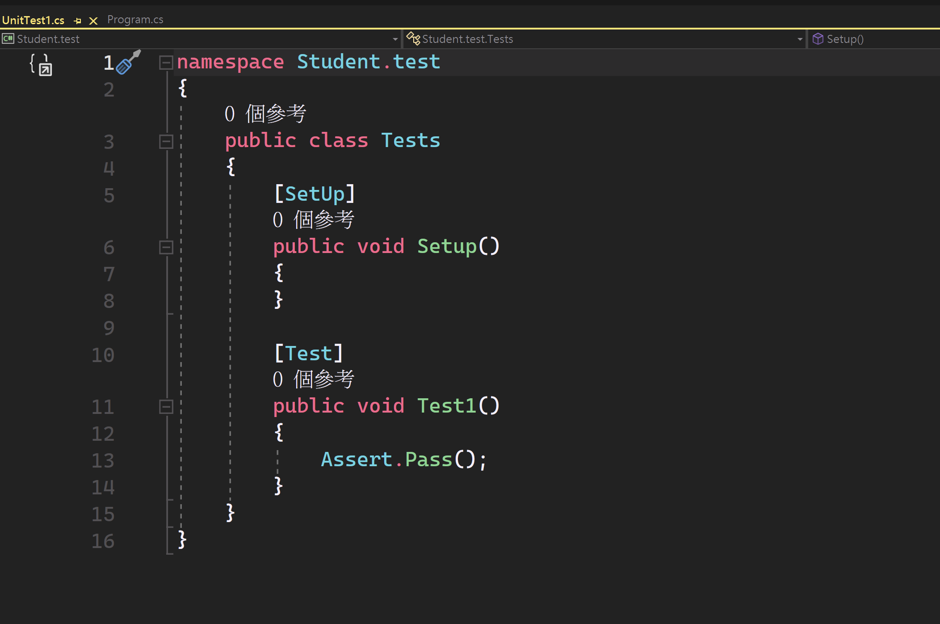Click the Tests class icon in navigation bar
Viewport: 940px width, 624px height.
(413, 39)
